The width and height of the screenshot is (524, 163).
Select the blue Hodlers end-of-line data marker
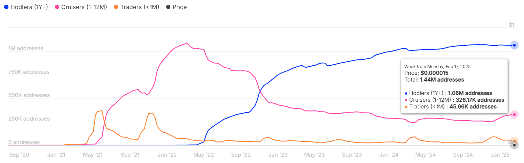(514, 45)
